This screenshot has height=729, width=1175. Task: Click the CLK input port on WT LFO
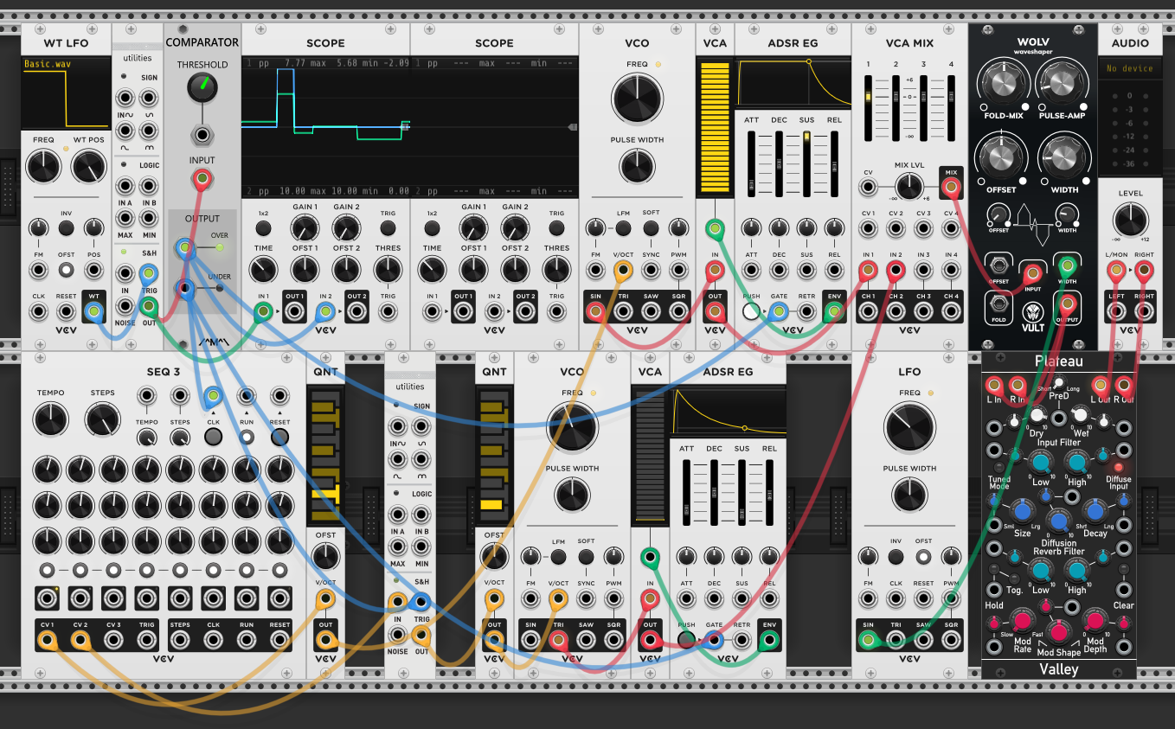[x=38, y=310]
